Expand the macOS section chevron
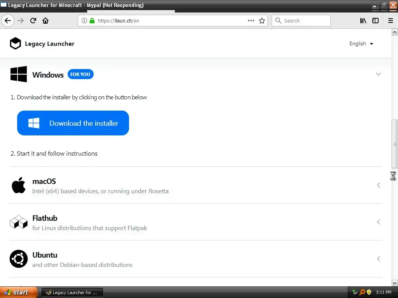 [379, 185]
